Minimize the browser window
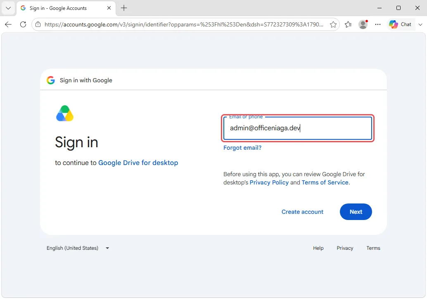Screen dimensions: 427x299 click(380, 8)
